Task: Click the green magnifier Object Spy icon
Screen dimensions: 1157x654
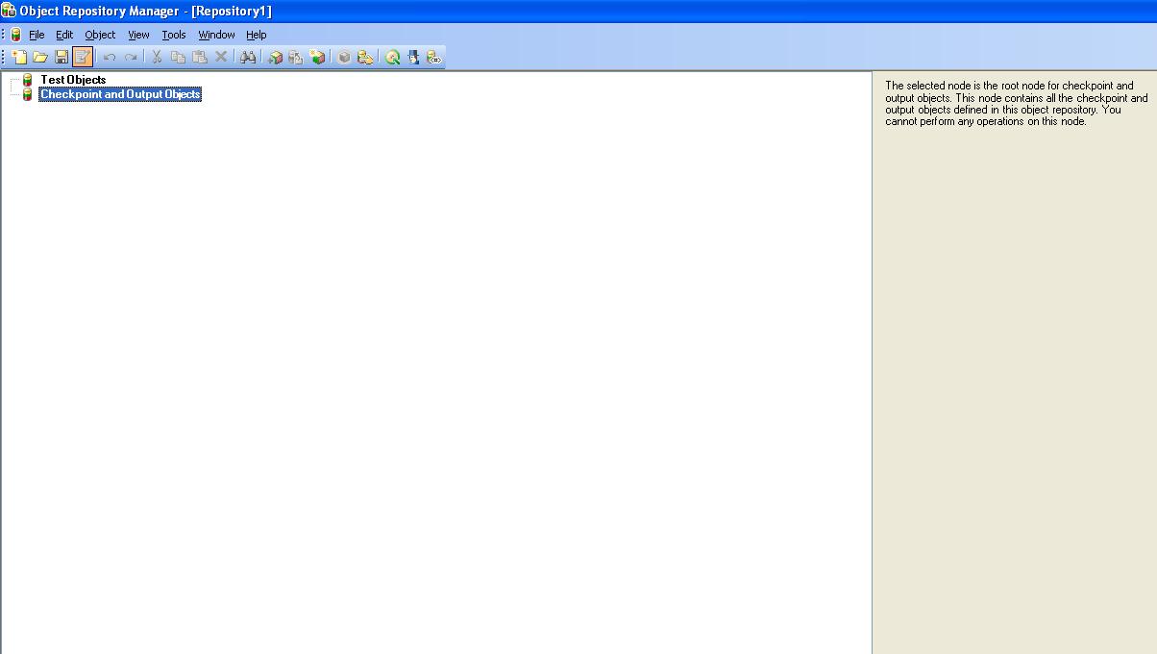Action: click(x=393, y=58)
